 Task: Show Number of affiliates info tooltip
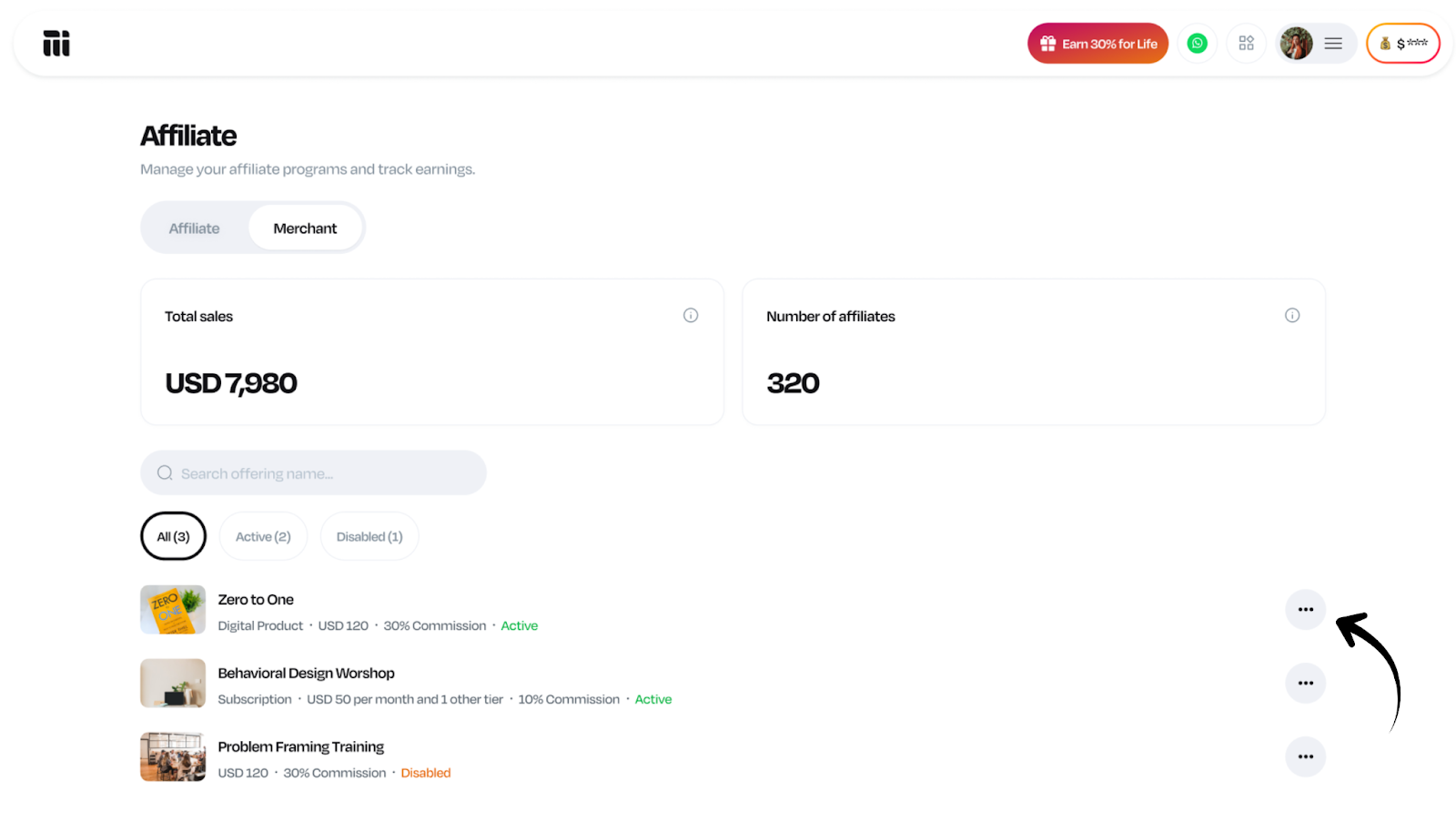pyautogui.click(x=1291, y=316)
